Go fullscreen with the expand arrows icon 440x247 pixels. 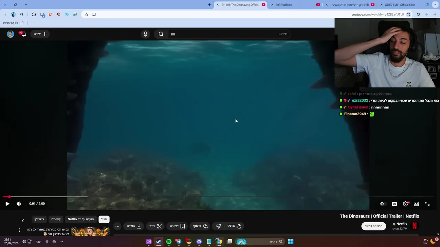click(x=427, y=204)
